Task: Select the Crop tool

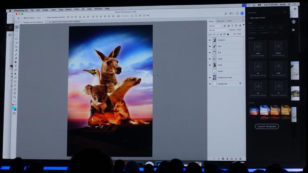Action: (16, 47)
